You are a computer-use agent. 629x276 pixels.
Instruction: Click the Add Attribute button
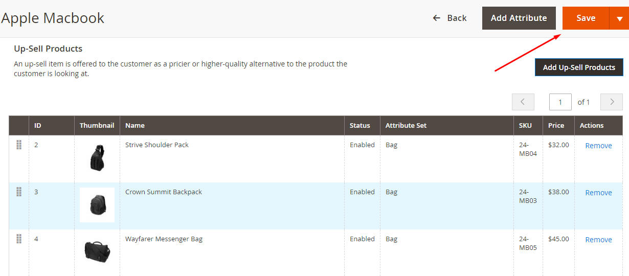pos(519,18)
